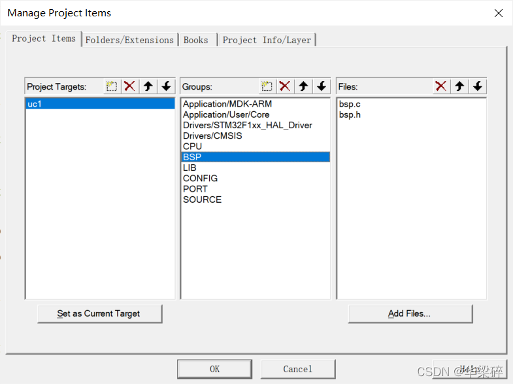Move the Project Target down
This screenshot has height=384, width=513.
coord(167,86)
